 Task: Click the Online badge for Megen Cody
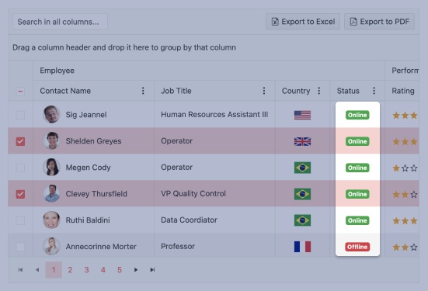coord(357,168)
